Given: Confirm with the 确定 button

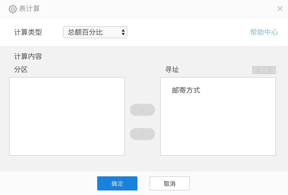Looking at the screenshot, I should point(117,183).
